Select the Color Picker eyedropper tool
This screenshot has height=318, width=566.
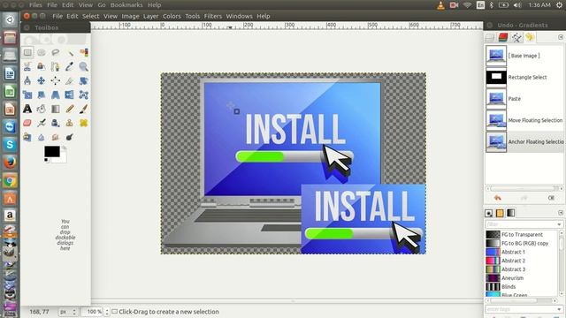(x=70, y=67)
